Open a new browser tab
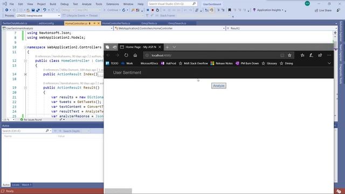Screen dimensions: 345x194 pos(167,47)
